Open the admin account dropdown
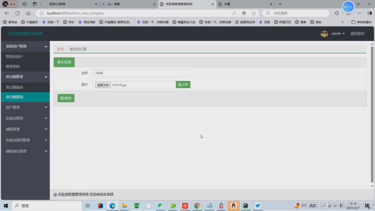The width and height of the screenshot is (375, 211). point(338,34)
